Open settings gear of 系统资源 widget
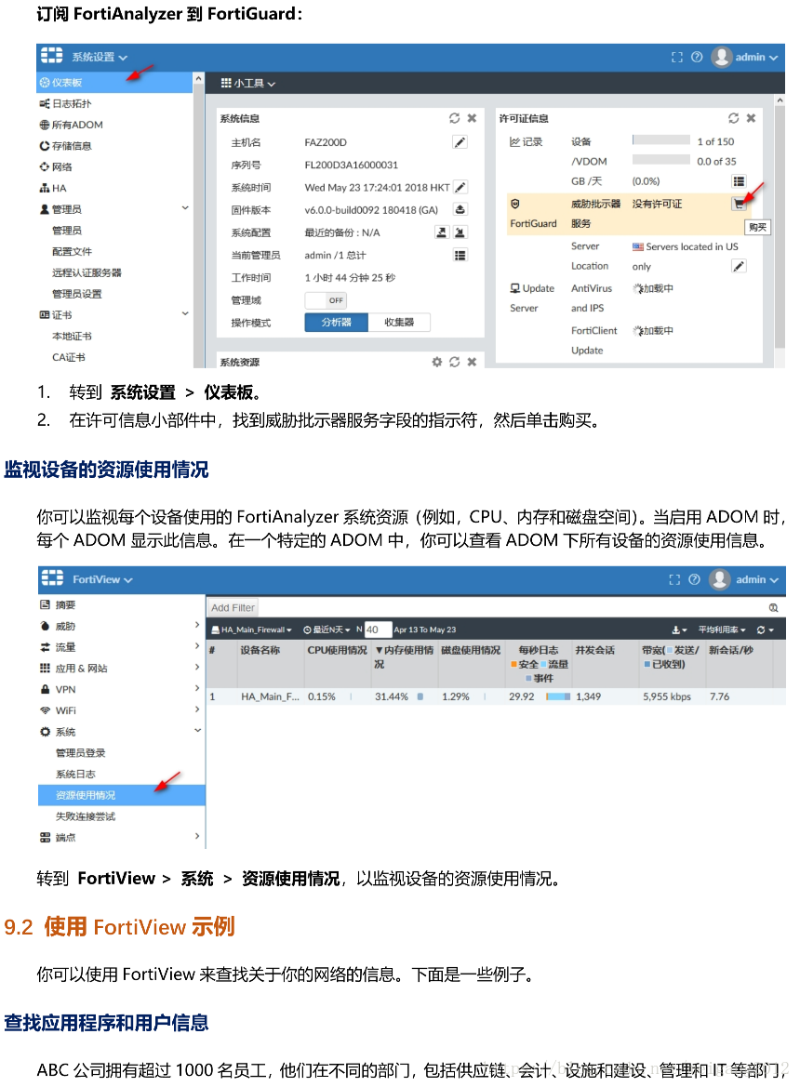The width and height of the screenshot is (800, 1087). tap(436, 362)
